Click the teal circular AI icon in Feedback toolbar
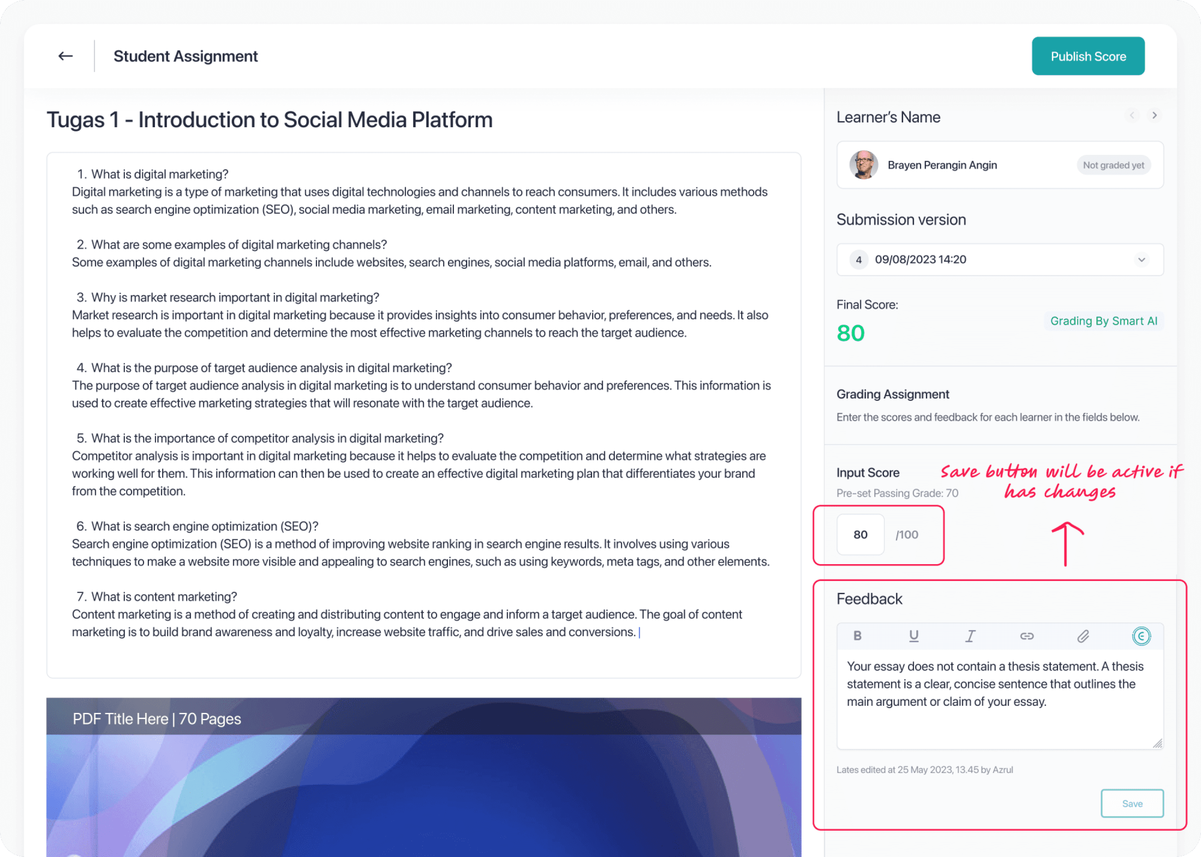This screenshot has height=857, width=1201. 1141,636
